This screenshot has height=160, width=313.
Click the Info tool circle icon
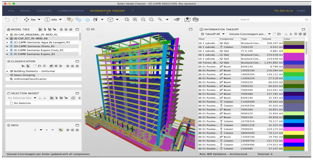pos(47,19)
